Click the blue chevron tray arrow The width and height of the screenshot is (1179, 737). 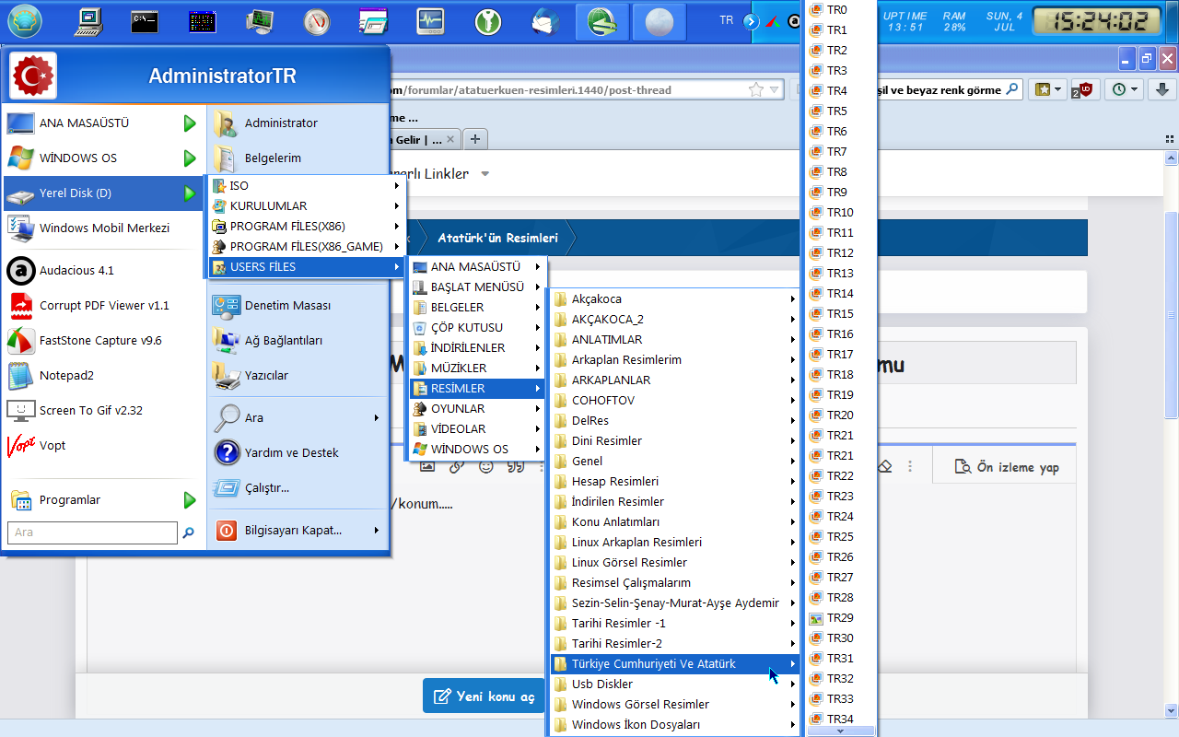753,21
